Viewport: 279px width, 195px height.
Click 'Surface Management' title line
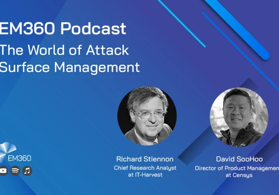tap(70, 68)
